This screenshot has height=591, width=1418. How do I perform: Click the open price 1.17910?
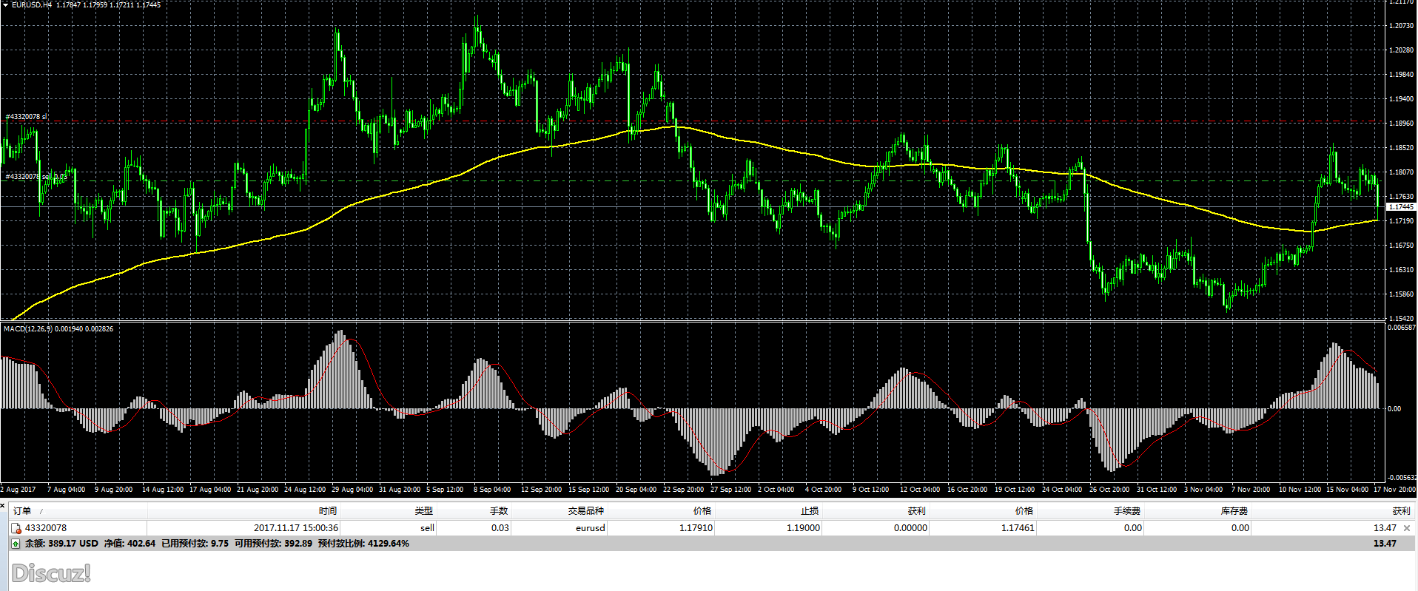point(696,528)
